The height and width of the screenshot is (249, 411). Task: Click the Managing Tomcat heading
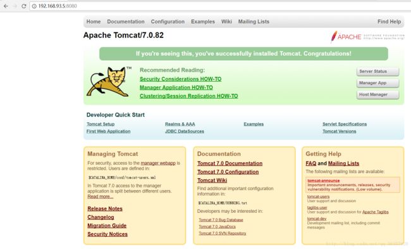click(113, 154)
